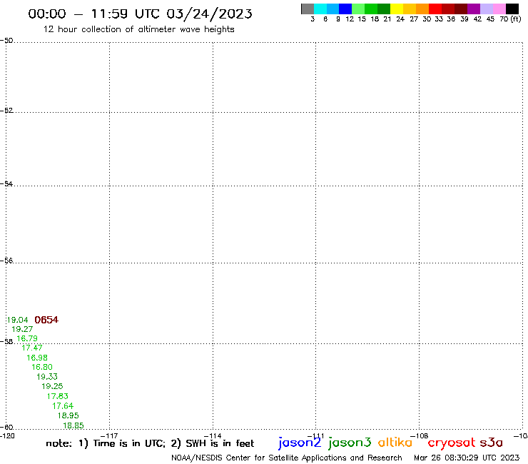Click the wave height value 17.47

click(32, 348)
